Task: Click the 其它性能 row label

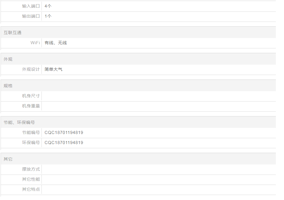Action: pos(31,179)
